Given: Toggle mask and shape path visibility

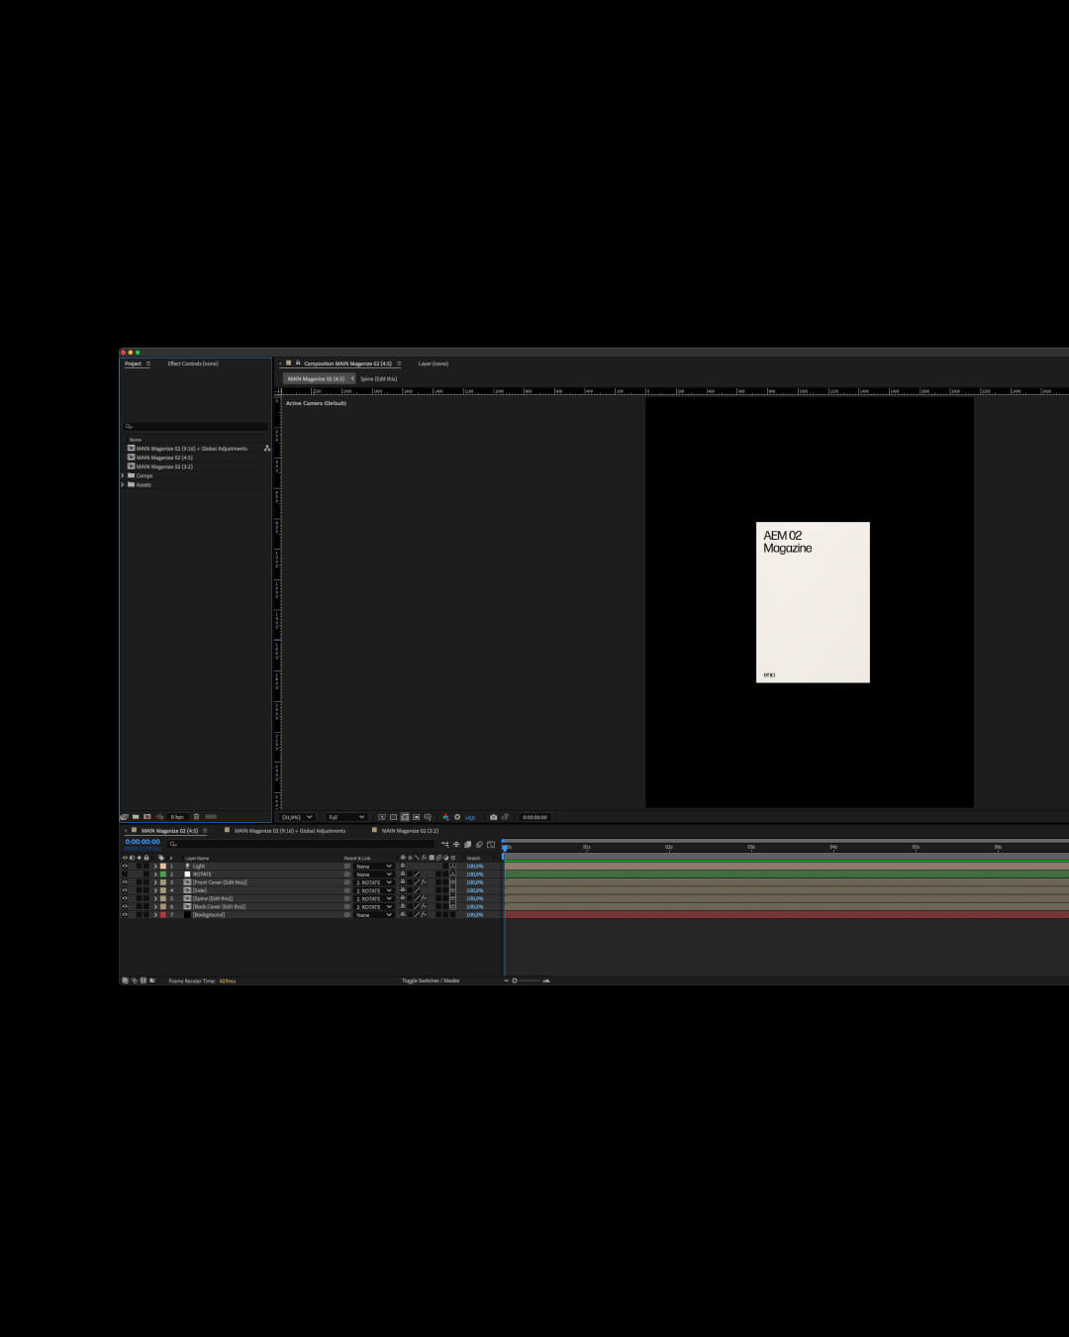Looking at the screenshot, I should point(404,817).
